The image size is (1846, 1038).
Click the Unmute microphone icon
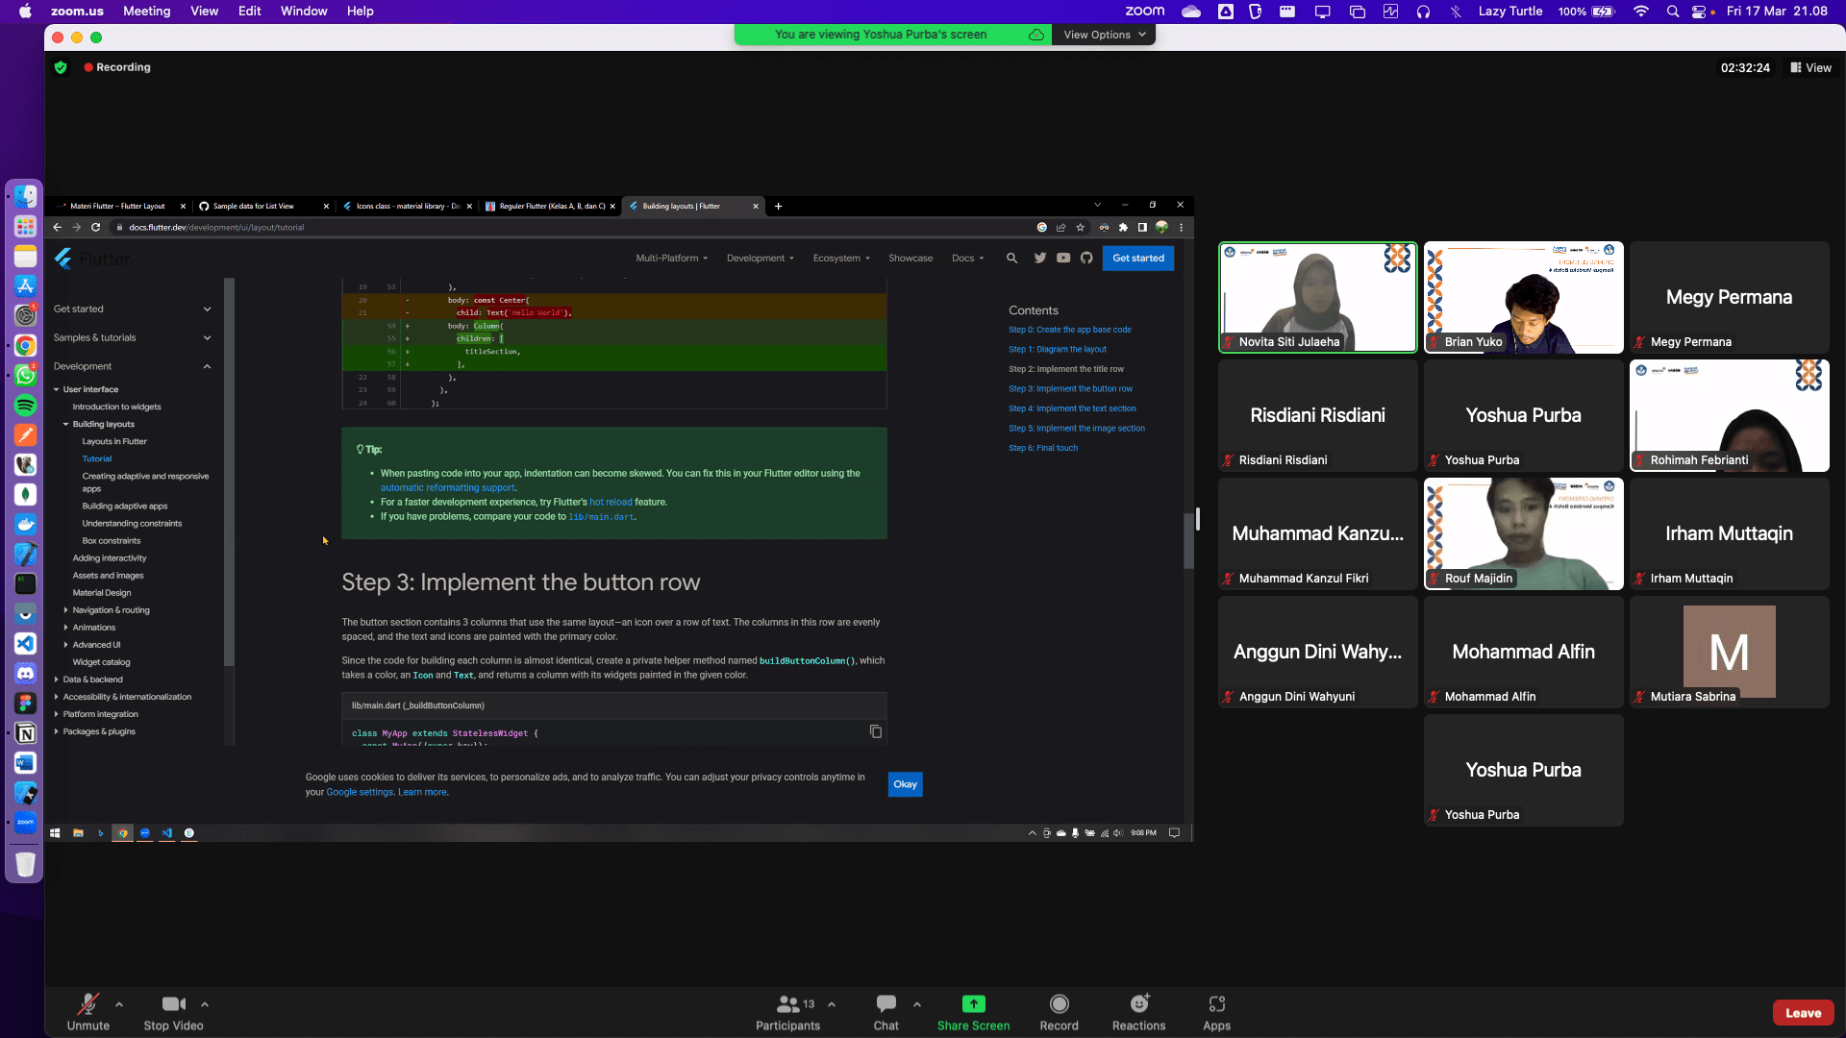coord(88,1004)
